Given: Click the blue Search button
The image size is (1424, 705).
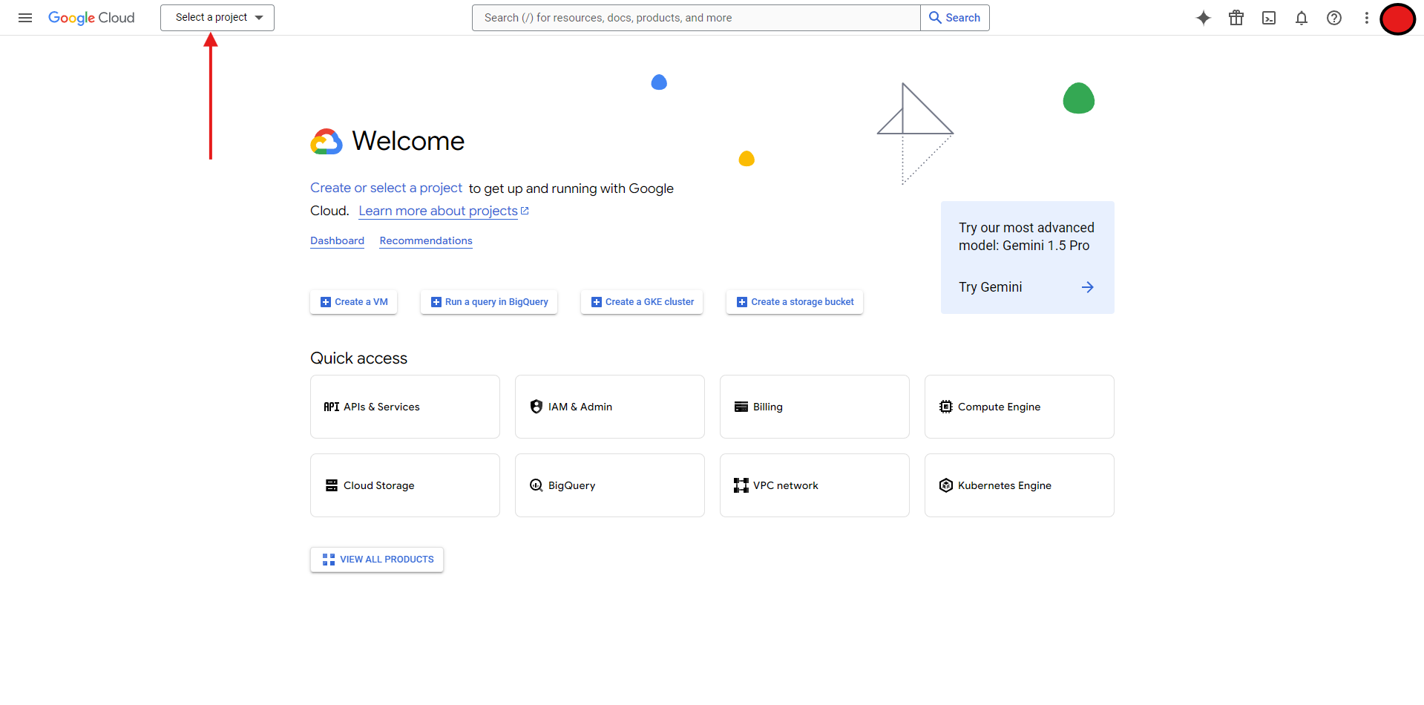Looking at the screenshot, I should click(955, 18).
